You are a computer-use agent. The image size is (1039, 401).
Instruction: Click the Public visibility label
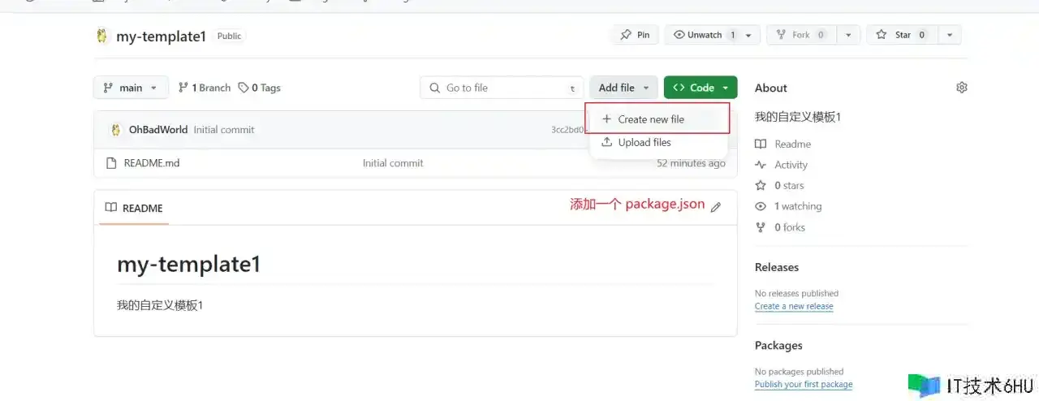tap(230, 36)
